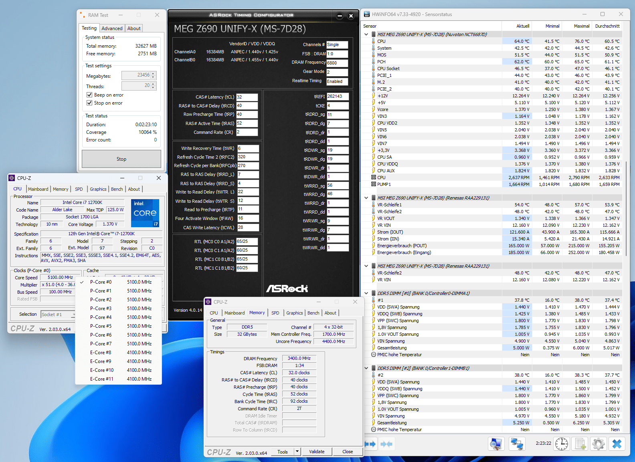Click Stop button in RAM Test

coord(121,159)
